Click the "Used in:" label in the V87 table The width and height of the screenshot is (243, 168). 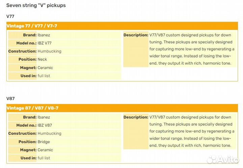tap(28, 158)
